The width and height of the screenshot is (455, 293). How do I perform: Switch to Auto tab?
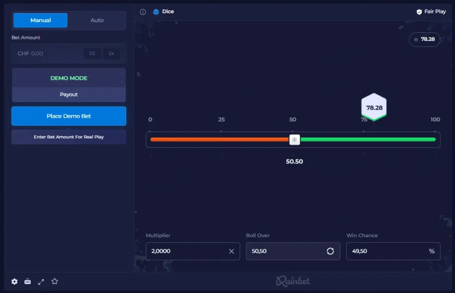(x=97, y=20)
